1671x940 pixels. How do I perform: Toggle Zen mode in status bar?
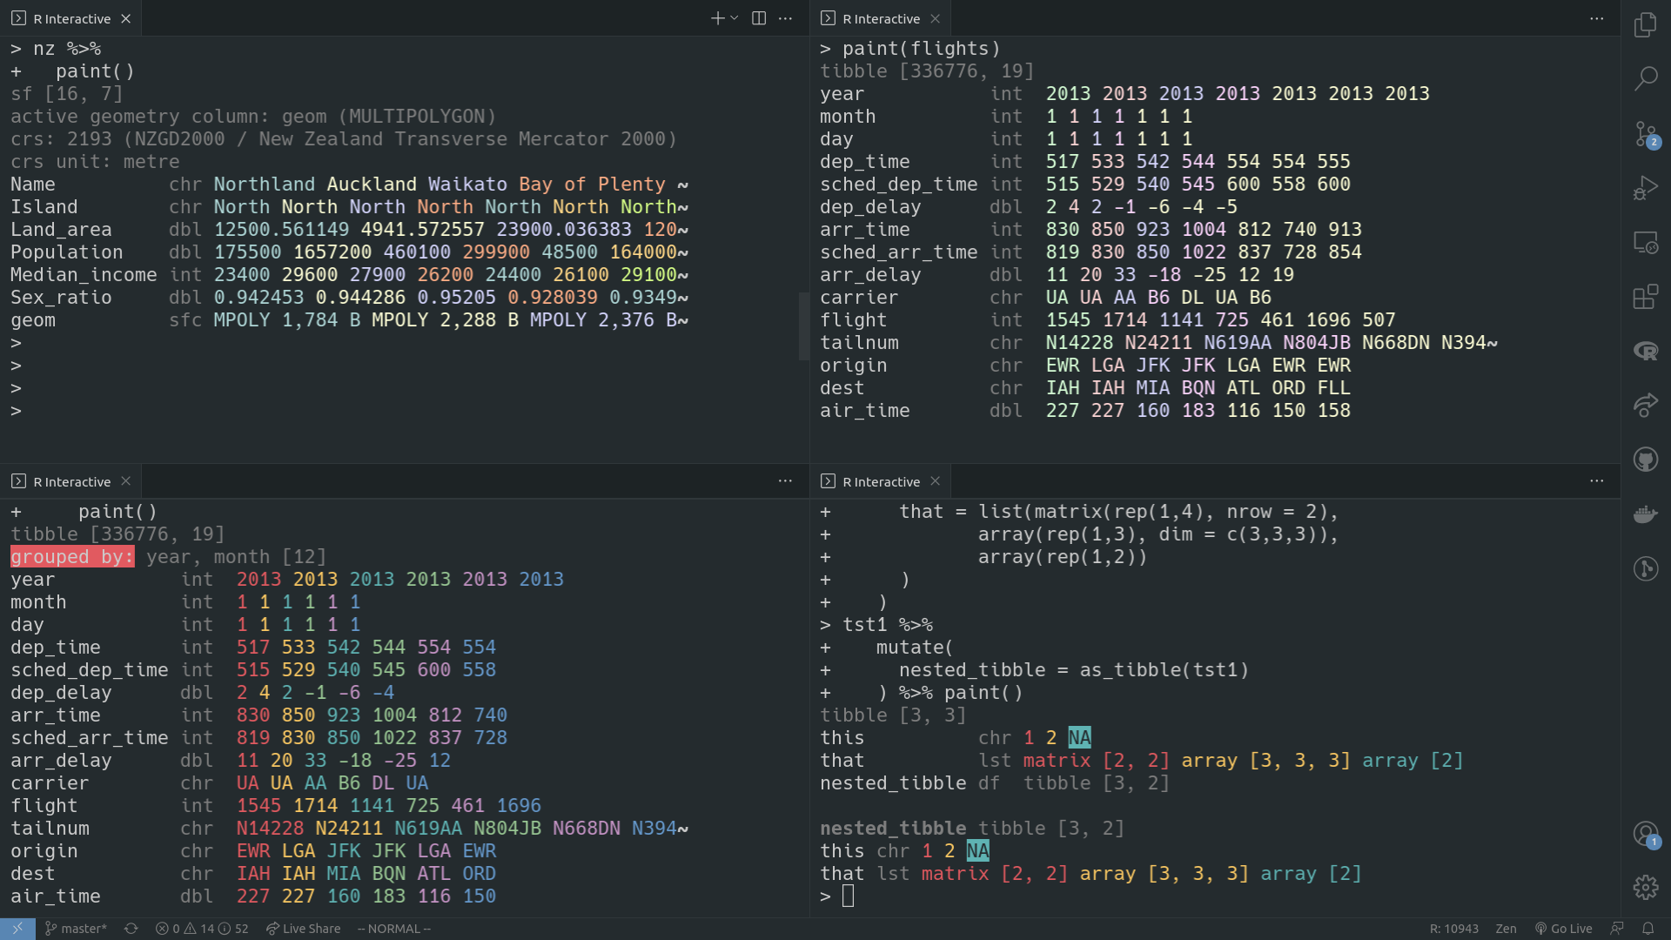pyautogui.click(x=1506, y=929)
